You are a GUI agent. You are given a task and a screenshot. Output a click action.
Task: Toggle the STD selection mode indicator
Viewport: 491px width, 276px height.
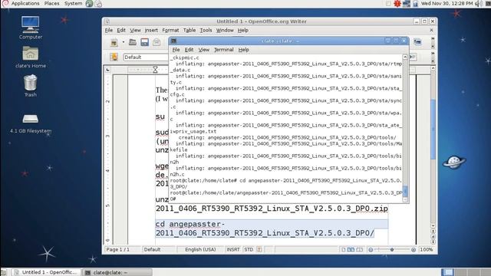pyautogui.click(x=249, y=249)
